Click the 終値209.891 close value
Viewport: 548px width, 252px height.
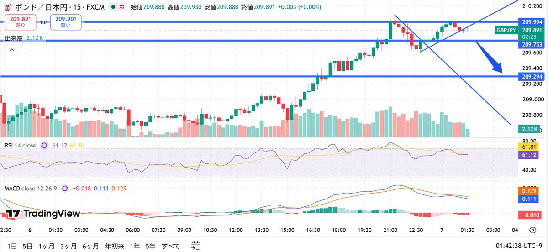click(x=259, y=7)
